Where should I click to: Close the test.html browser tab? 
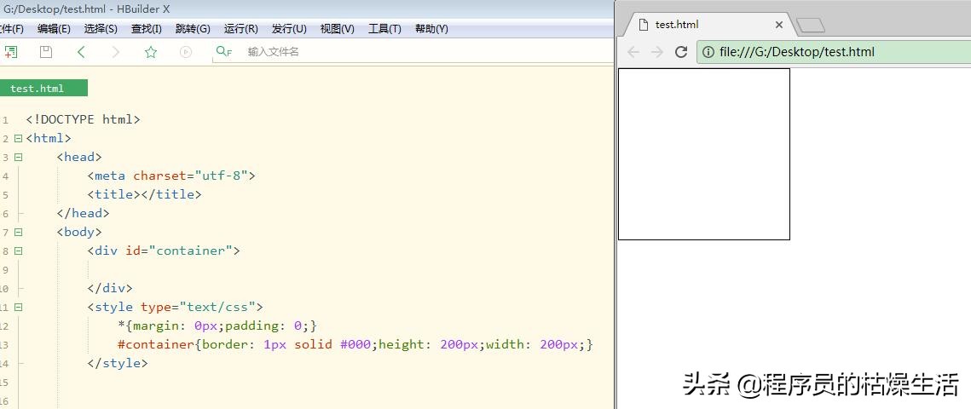[778, 25]
